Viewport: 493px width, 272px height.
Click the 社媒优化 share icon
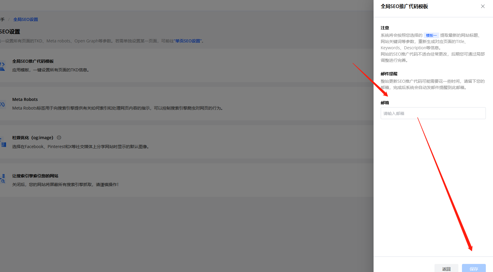pos(3,142)
